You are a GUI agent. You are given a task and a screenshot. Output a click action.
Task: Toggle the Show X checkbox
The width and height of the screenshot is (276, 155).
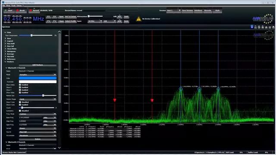pyautogui.click(x=20, y=87)
